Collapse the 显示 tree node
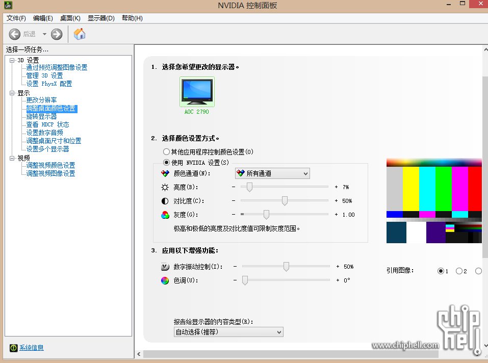The width and height of the screenshot is (488, 363). (12, 93)
